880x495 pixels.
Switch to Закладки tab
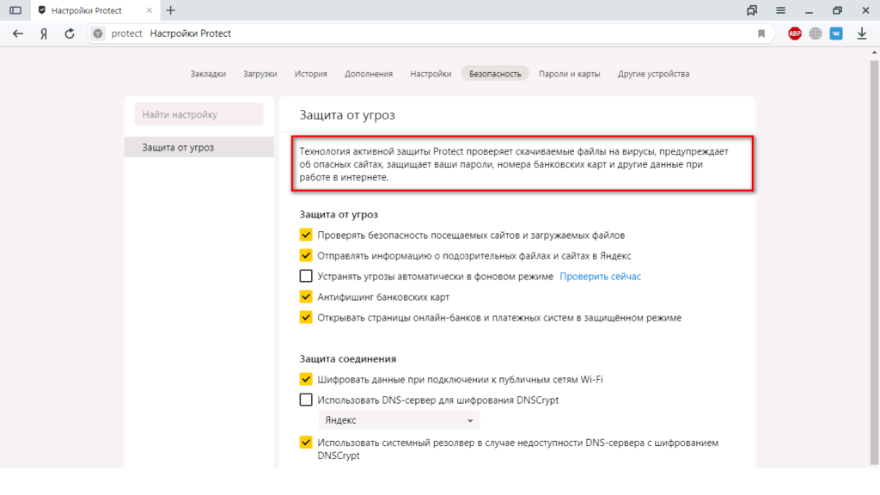208,74
